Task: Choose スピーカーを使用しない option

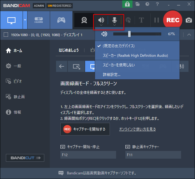Action: pos(137,65)
